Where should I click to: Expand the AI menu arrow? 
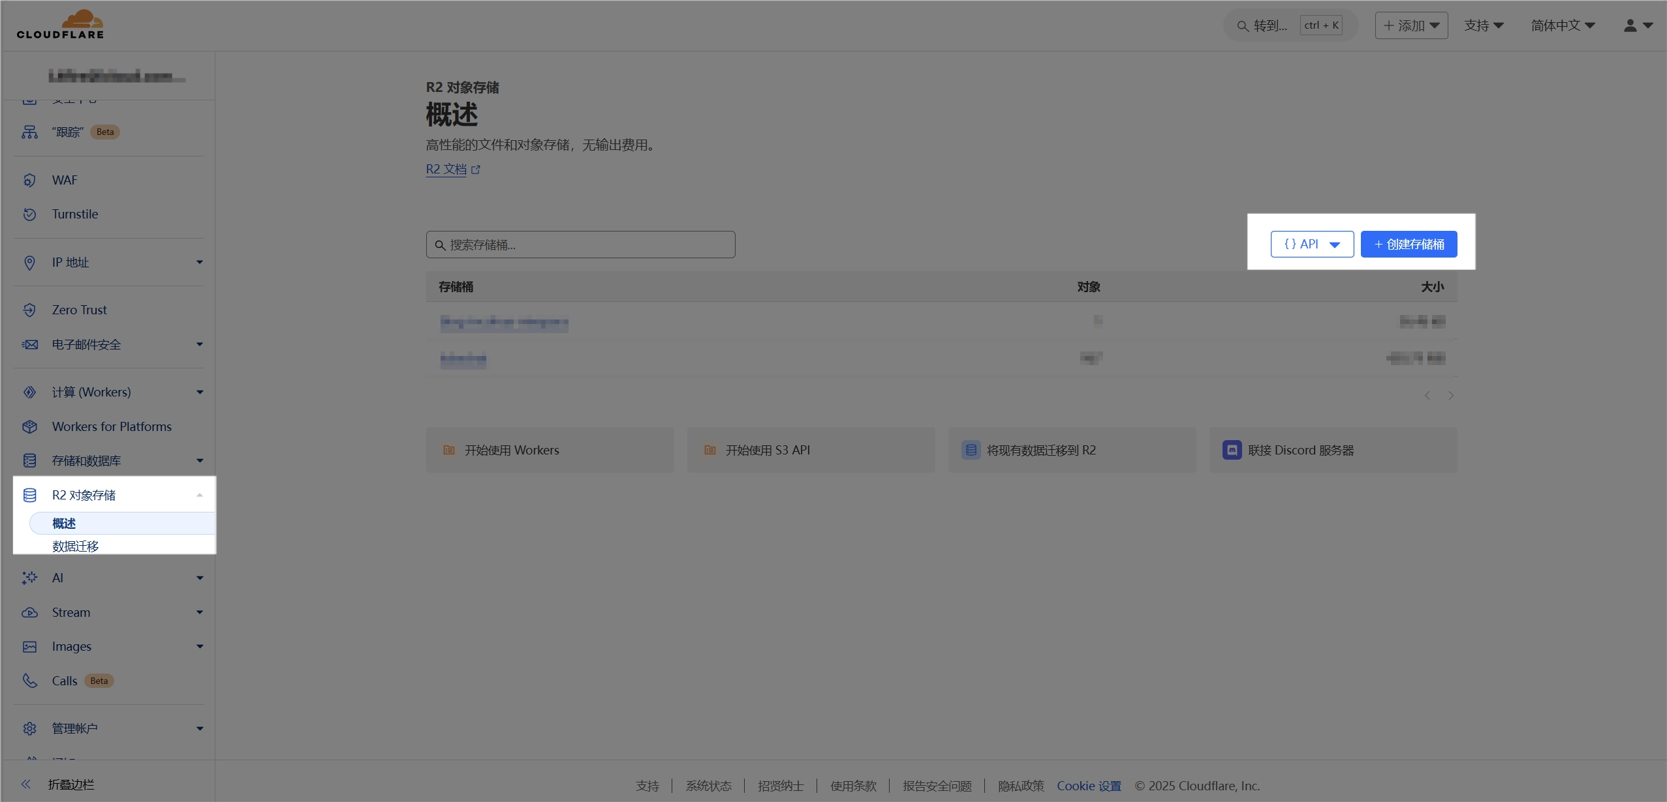point(200,578)
